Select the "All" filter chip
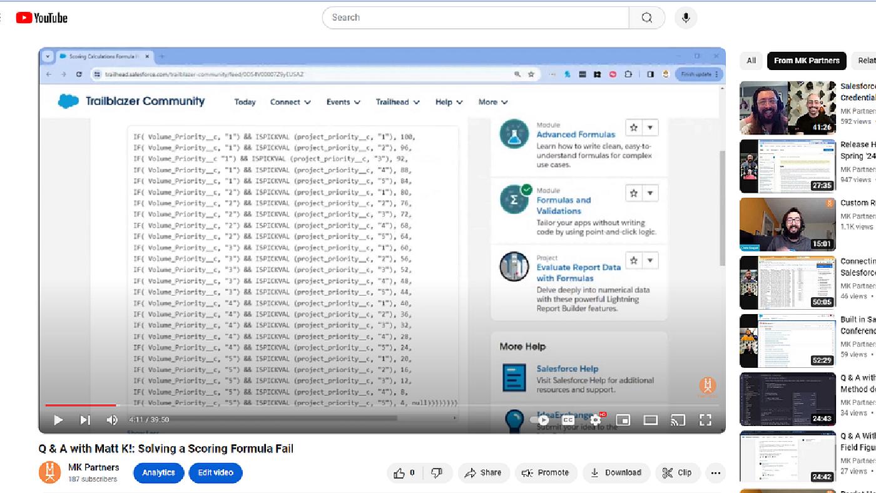Image resolution: width=876 pixels, height=493 pixels. coord(751,61)
